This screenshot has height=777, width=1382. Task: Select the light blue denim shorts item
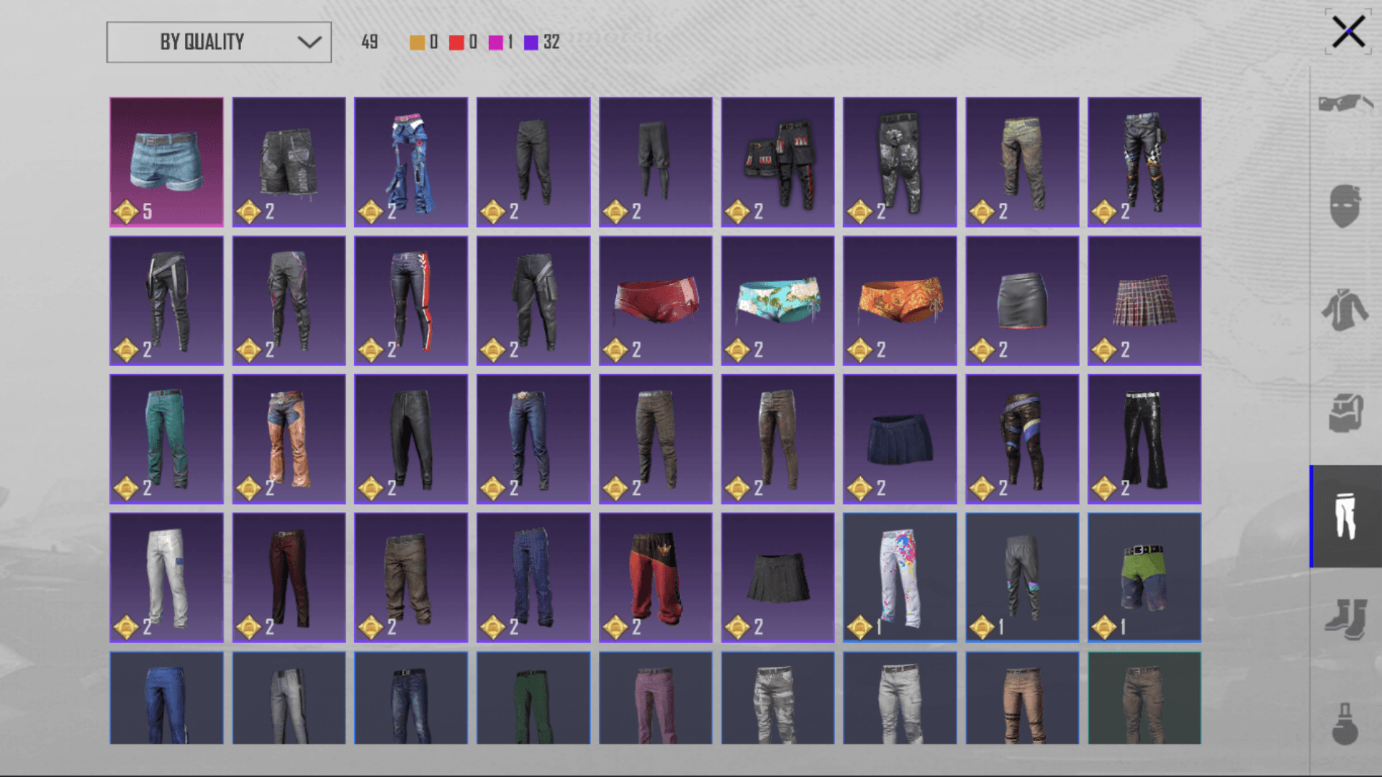[166, 162]
